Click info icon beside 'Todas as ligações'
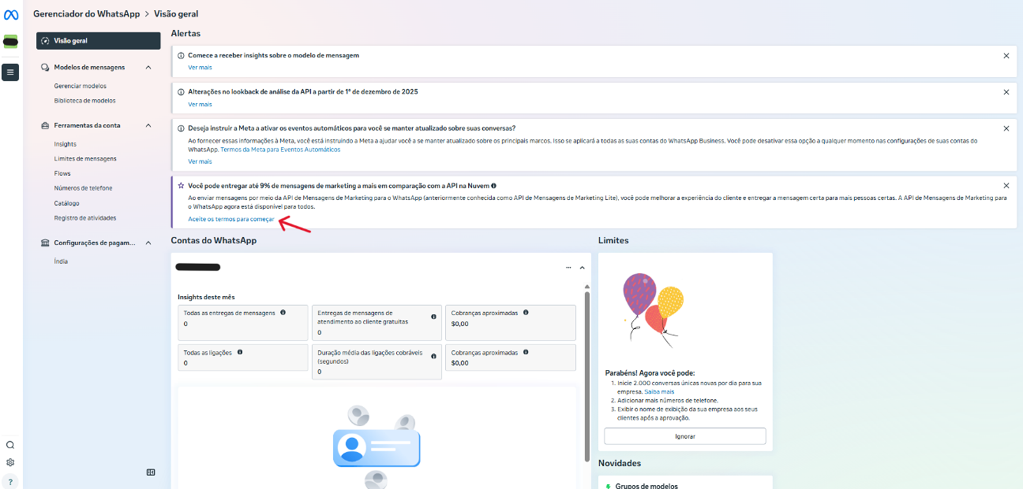The height and width of the screenshot is (489, 1023). 240,352
